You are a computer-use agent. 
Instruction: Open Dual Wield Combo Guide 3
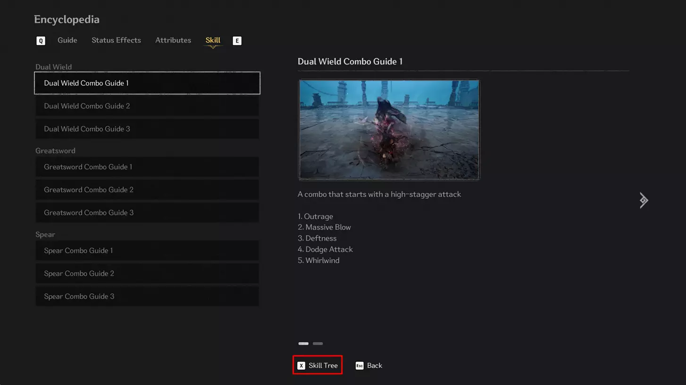(147, 129)
